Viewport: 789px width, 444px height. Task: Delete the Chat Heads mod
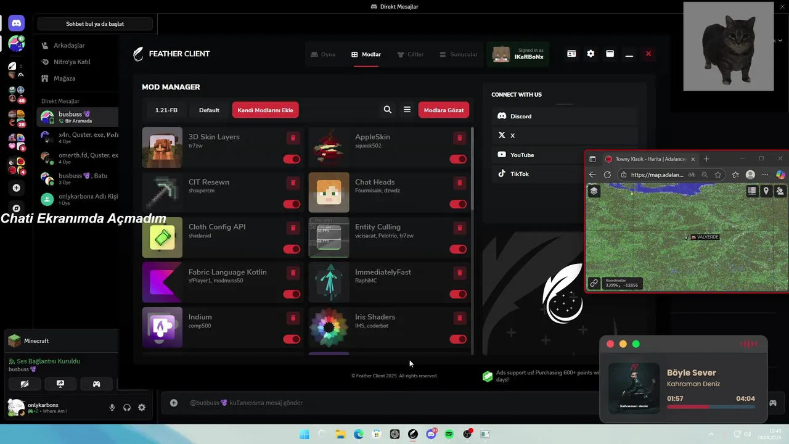[459, 183]
